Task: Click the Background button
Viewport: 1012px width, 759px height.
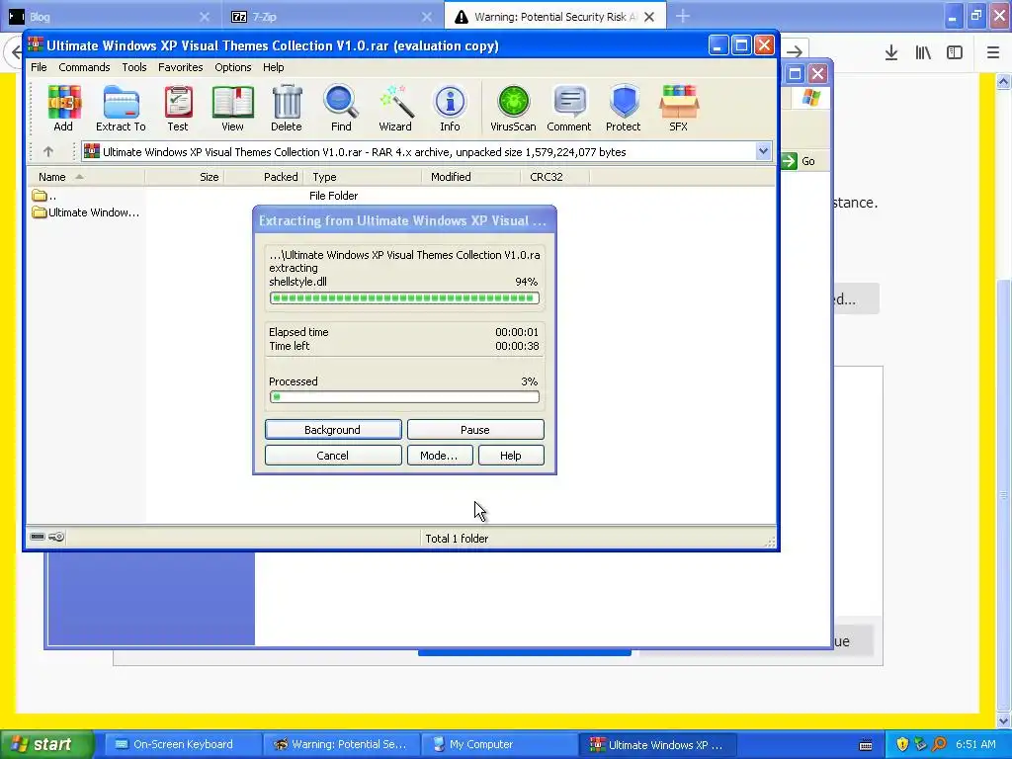Action: (333, 430)
